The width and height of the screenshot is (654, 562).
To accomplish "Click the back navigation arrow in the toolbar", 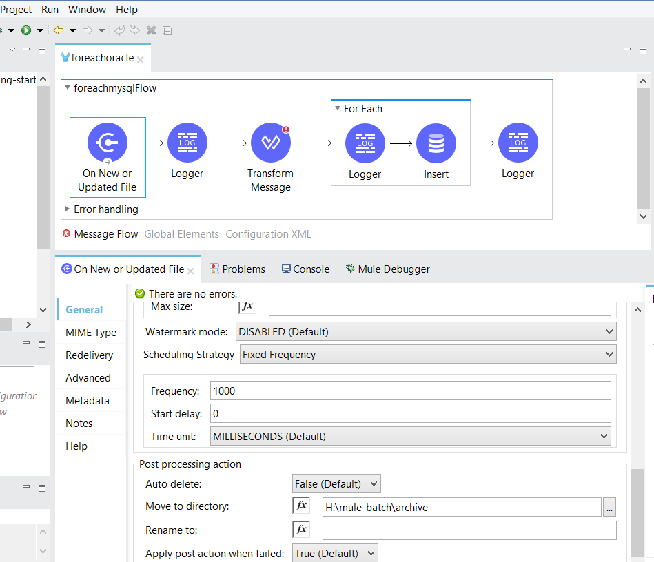I will click(59, 30).
